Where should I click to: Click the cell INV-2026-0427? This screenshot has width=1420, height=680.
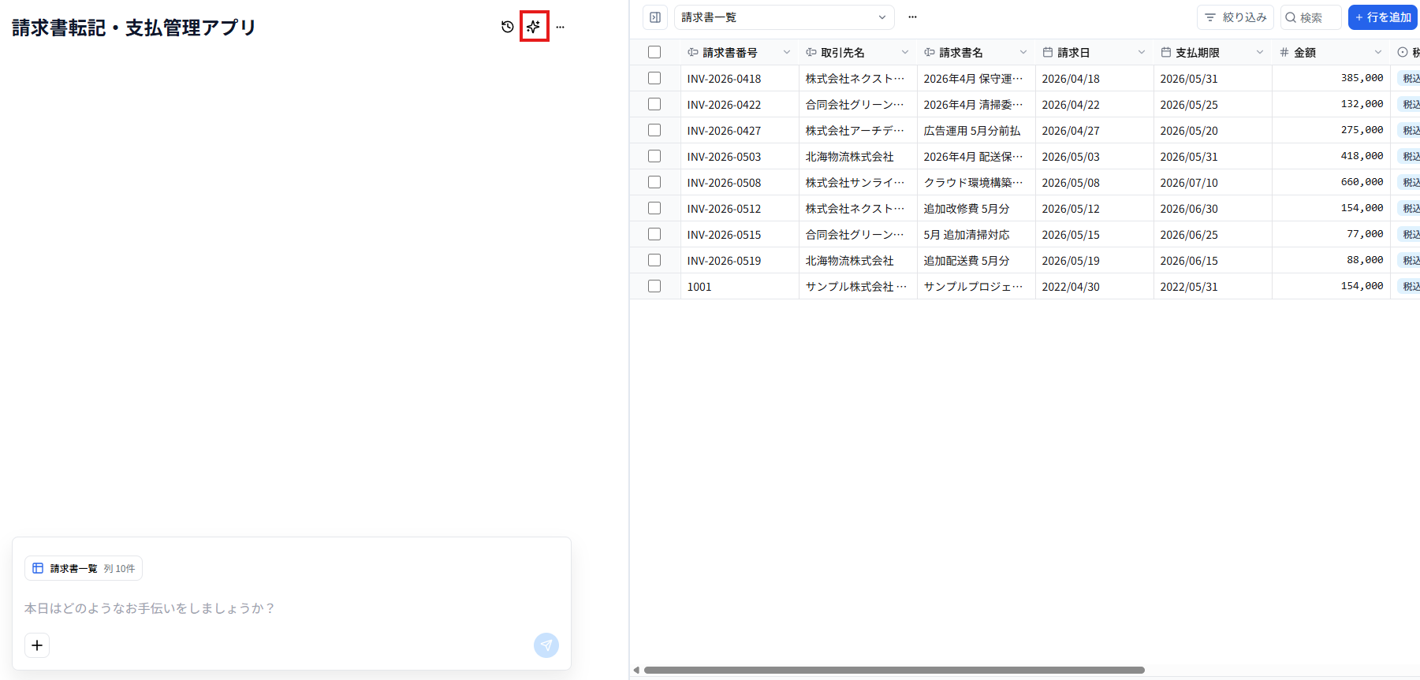click(740, 131)
